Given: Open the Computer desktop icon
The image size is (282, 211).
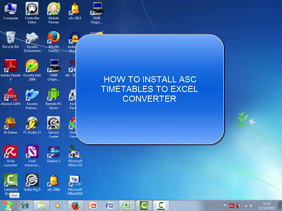Looking at the screenshot, I should click(11, 11).
